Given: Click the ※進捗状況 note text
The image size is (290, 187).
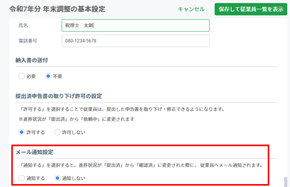Looking at the screenshot, I should coord(77,119).
